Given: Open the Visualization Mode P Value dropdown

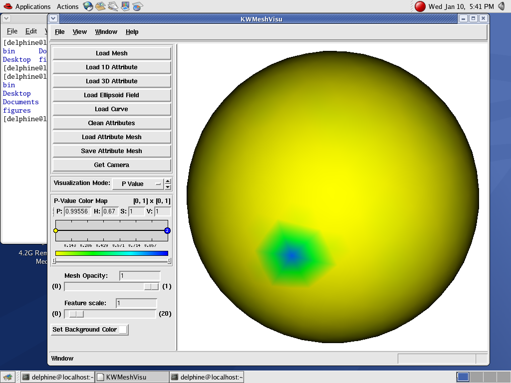Looking at the screenshot, I should [x=137, y=184].
